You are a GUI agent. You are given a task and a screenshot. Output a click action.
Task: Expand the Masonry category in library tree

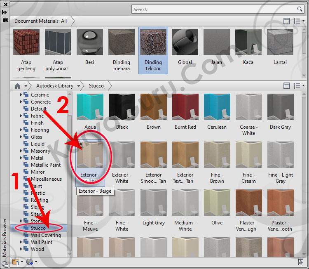(x=21, y=151)
